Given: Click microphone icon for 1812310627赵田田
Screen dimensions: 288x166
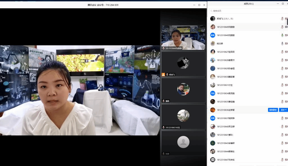Looking at the screenshot, I should pyautogui.click(x=282, y=52).
